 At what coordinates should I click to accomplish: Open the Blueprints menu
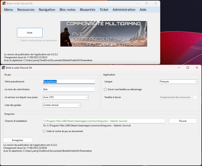click(x=88, y=10)
